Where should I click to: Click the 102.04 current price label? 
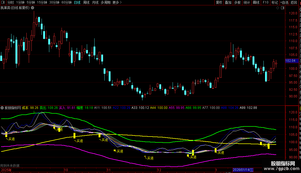pyautogui.click(x=290, y=61)
